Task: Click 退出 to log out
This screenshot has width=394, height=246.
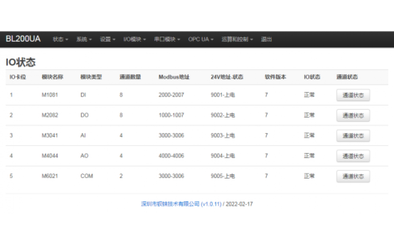Action: 266,39
